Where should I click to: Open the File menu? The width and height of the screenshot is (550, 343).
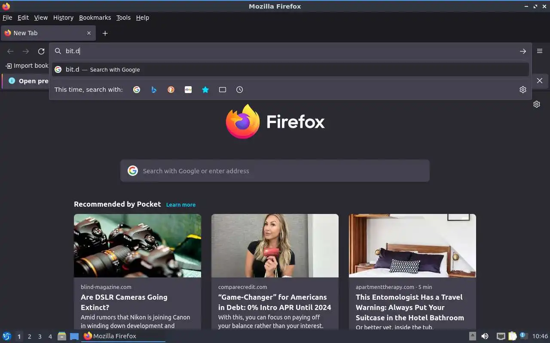coord(7,18)
